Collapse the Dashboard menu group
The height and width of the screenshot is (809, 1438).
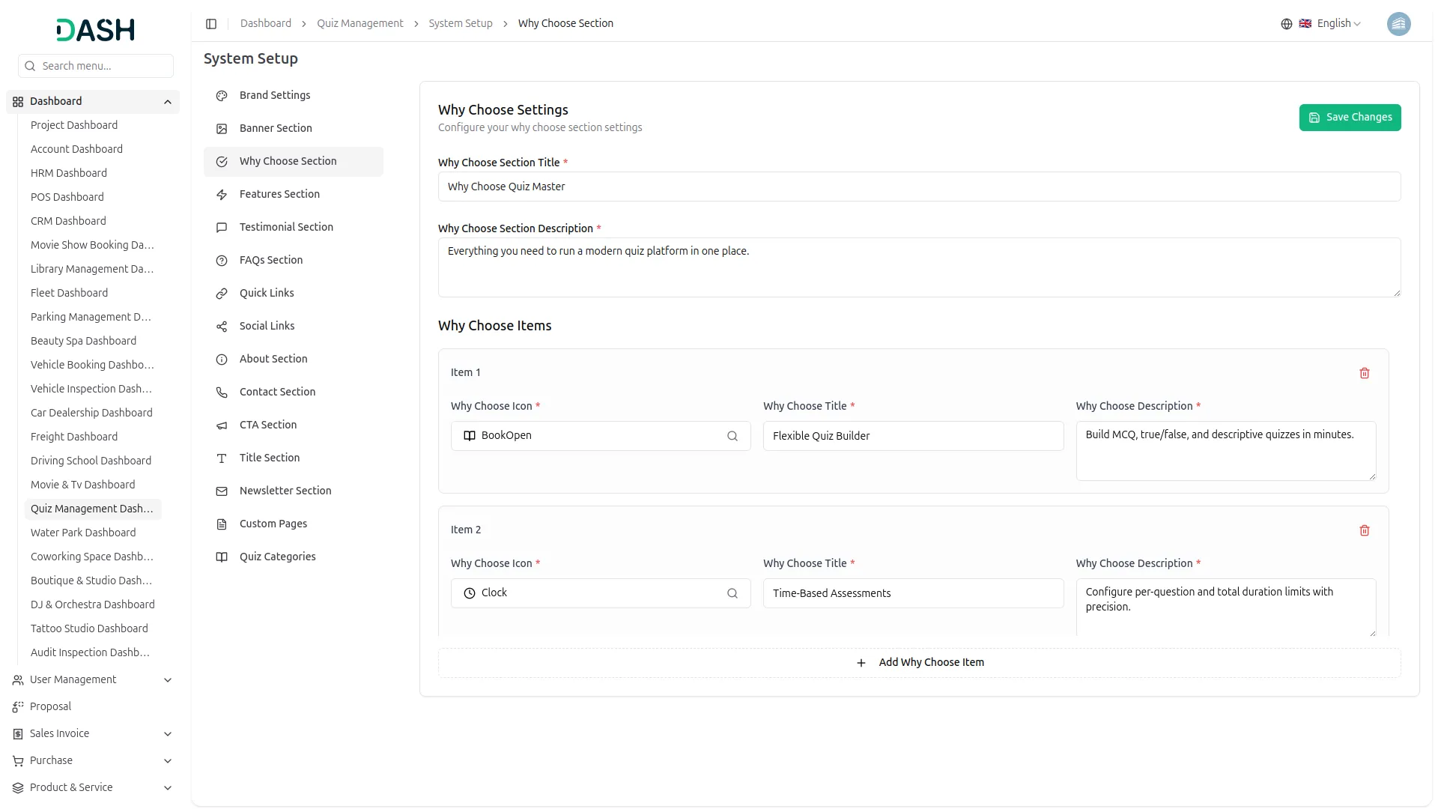pos(167,102)
